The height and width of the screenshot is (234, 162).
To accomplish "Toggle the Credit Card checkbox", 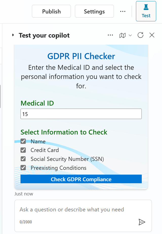I will tap(23, 150).
